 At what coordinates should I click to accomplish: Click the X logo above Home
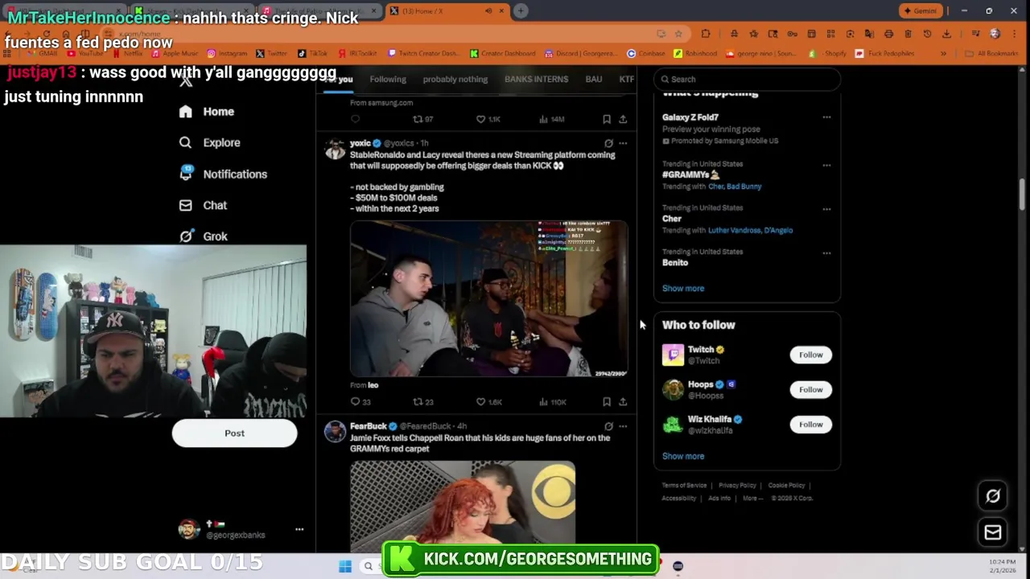[186, 80]
